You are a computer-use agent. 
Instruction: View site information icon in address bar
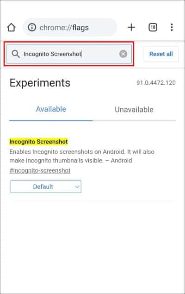click(32, 27)
